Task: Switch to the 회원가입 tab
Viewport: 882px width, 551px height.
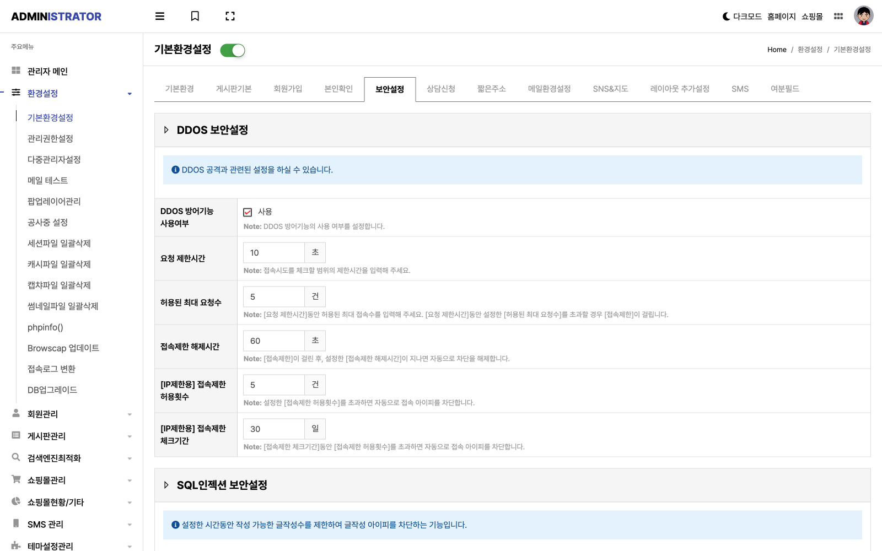Action: pyautogui.click(x=288, y=89)
